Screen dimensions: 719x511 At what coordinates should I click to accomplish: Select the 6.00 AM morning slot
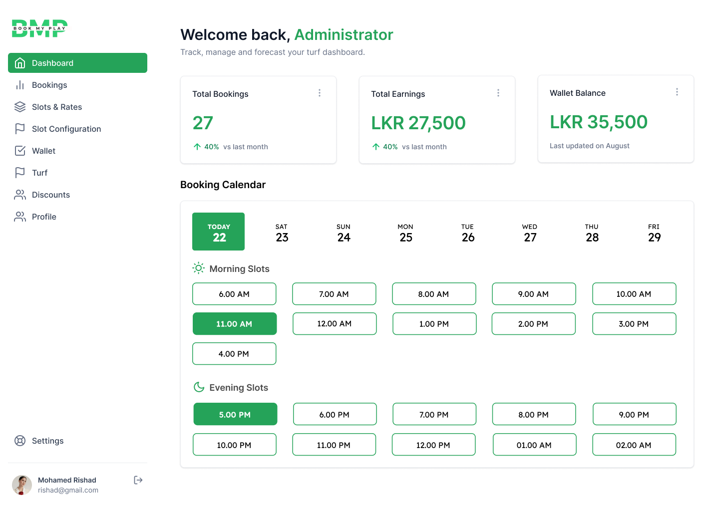click(x=234, y=294)
